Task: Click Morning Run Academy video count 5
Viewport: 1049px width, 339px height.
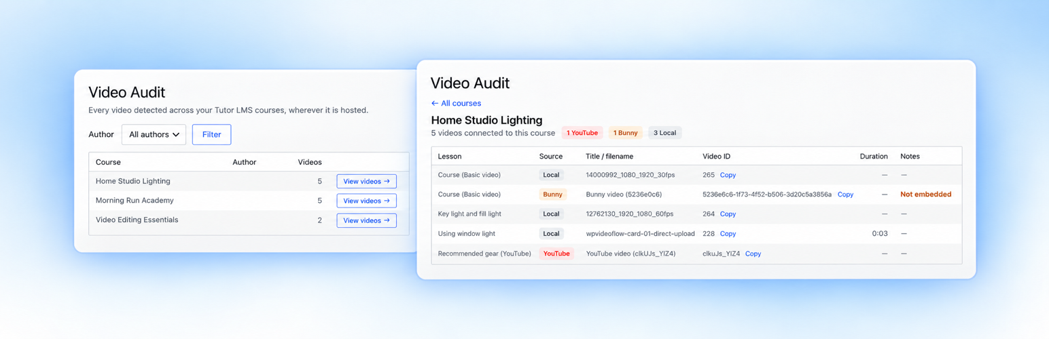Action: pyautogui.click(x=319, y=201)
